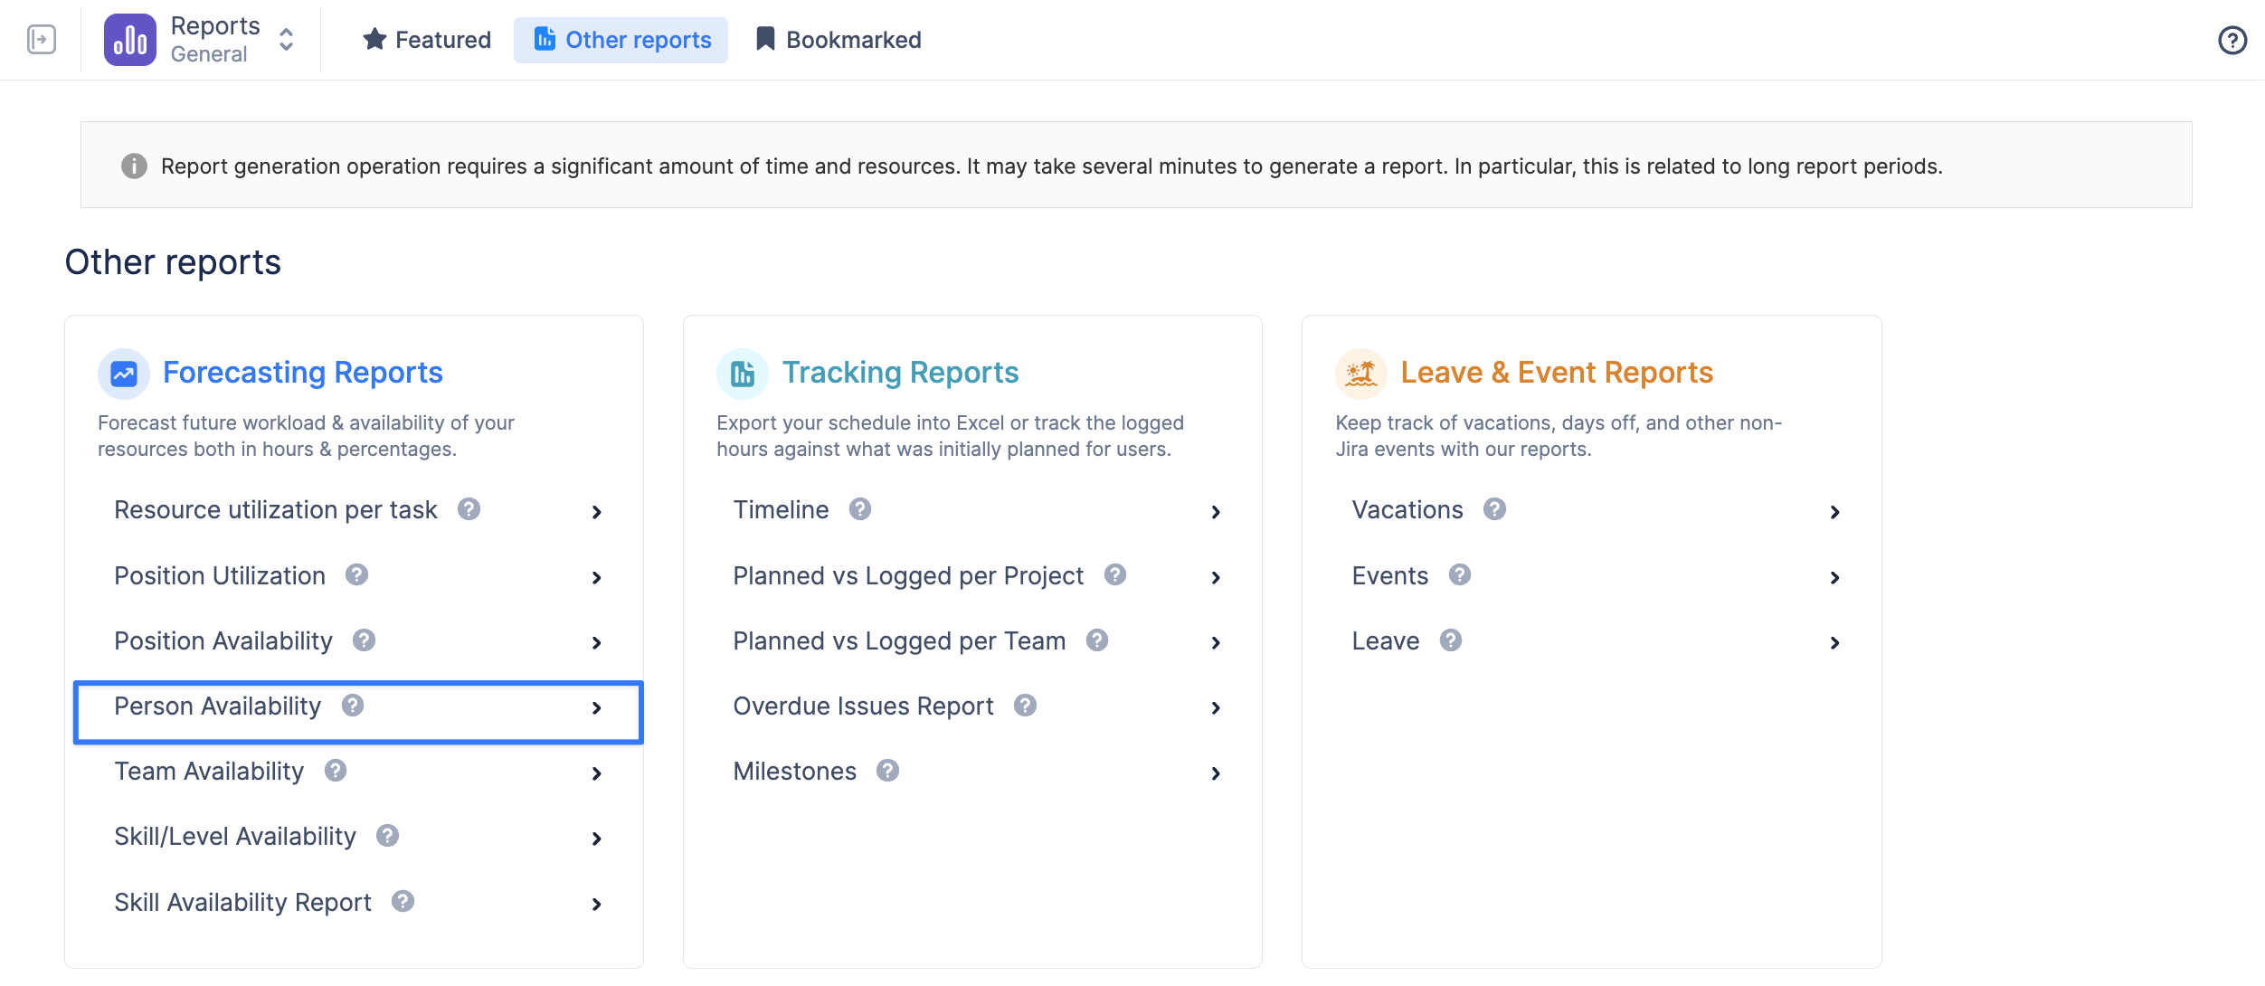Viewport: 2265px width, 986px height.
Task: Switch to the Bookmarked tab
Action: tap(838, 40)
